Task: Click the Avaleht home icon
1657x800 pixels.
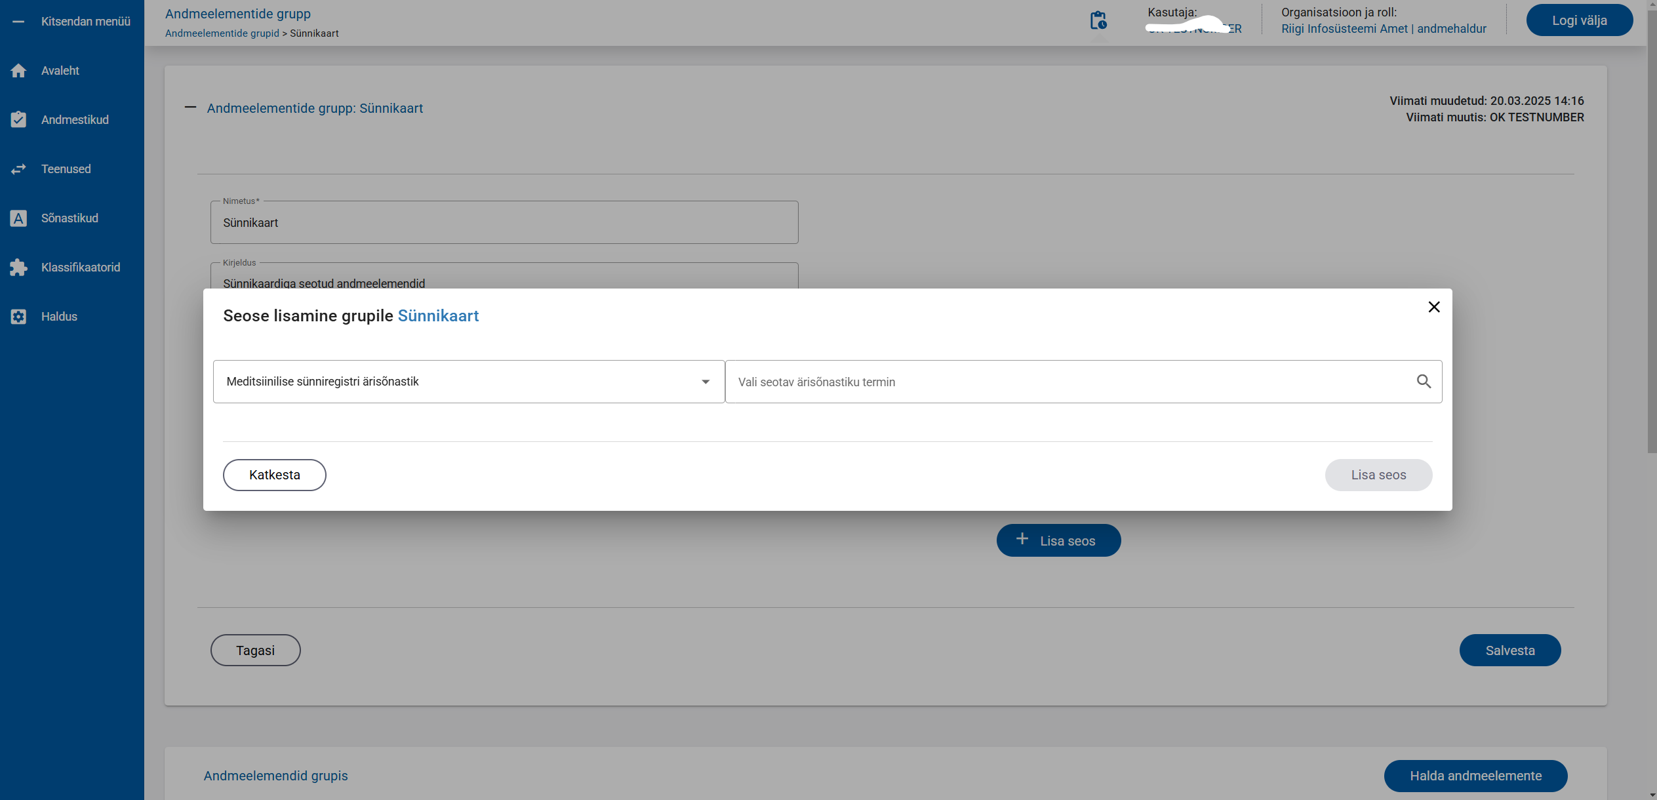Action: 18,71
